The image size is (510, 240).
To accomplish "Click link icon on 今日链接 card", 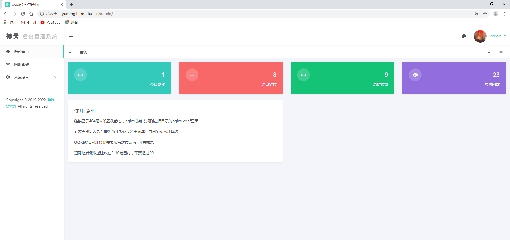I will 80,75.
